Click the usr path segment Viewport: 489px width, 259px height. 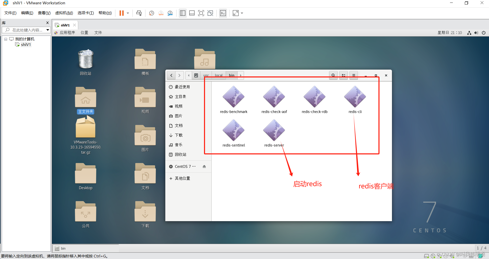tap(206, 75)
